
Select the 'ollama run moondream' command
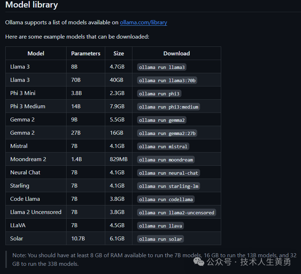click(x=166, y=160)
